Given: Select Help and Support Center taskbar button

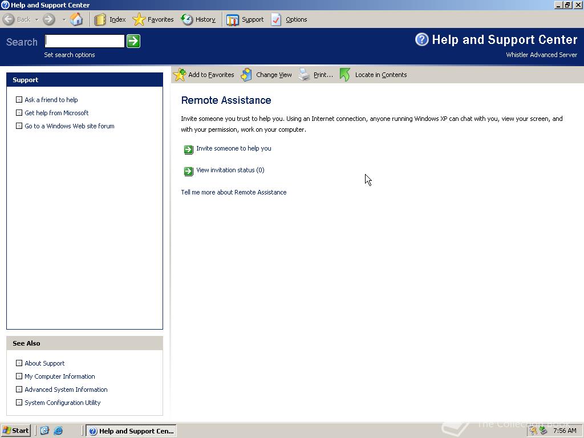Looking at the screenshot, I should click(131, 431).
